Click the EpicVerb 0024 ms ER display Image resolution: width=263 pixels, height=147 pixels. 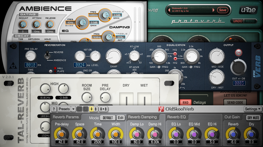[80, 65]
